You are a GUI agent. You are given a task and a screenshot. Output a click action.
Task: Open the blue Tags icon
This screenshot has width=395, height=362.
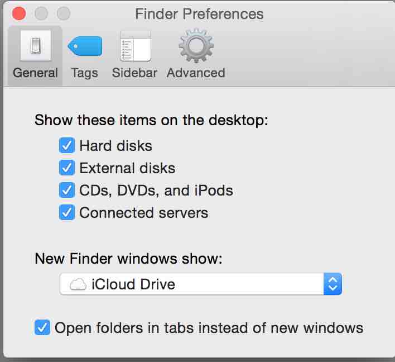point(85,46)
